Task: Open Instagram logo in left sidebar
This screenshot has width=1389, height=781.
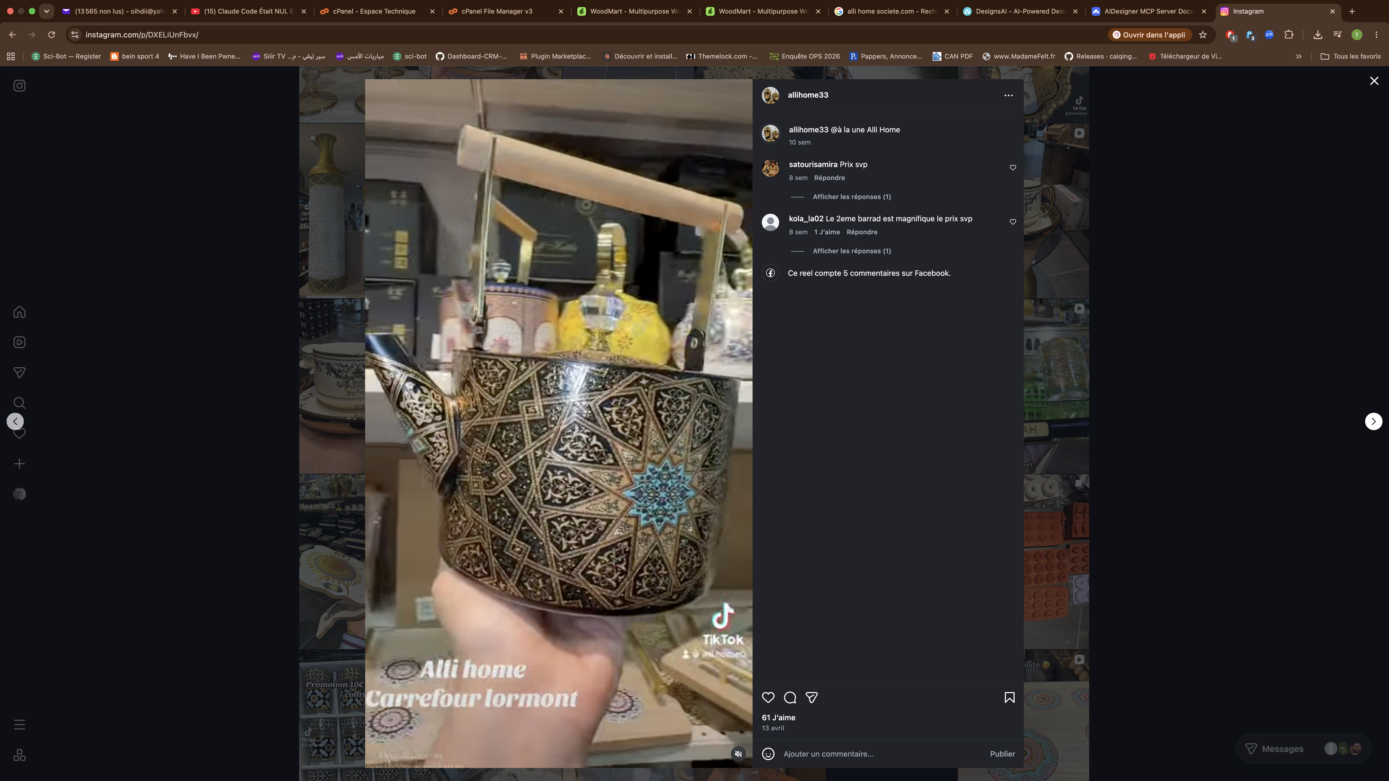Action: [x=20, y=86]
